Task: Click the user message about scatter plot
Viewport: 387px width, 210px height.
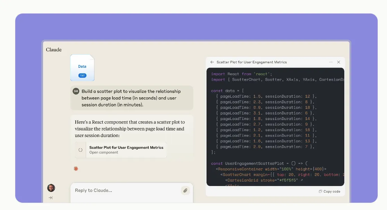Action: [132, 98]
